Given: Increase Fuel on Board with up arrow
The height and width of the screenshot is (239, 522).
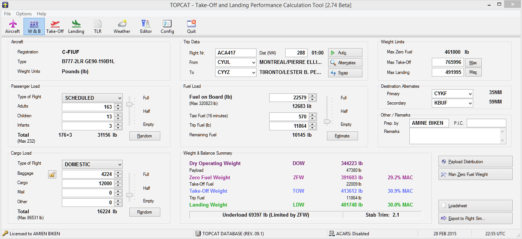Looking at the screenshot, I should coord(312,96).
